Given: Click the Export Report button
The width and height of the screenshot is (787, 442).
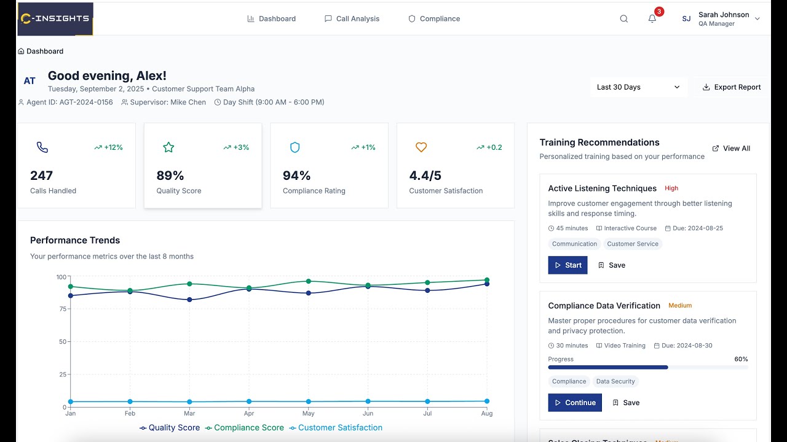Looking at the screenshot, I should click(732, 87).
